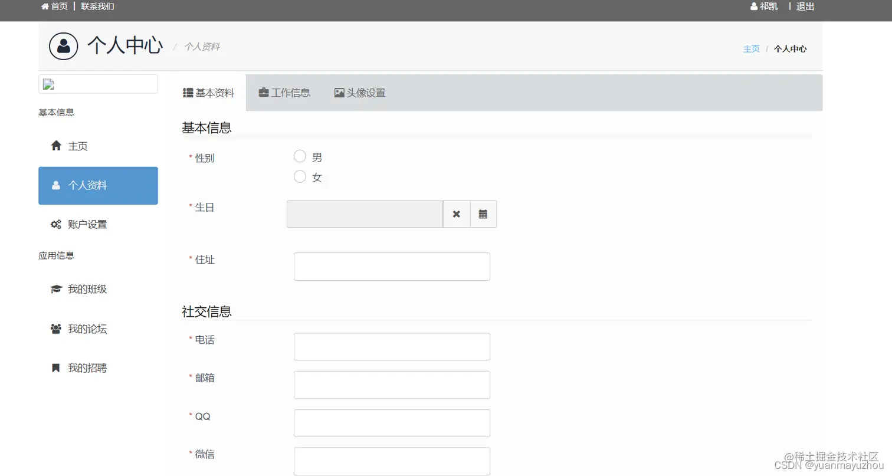Image resolution: width=892 pixels, height=476 pixels.
Task: Open 账户设置 in the sidebar menu
Action: coord(98,224)
